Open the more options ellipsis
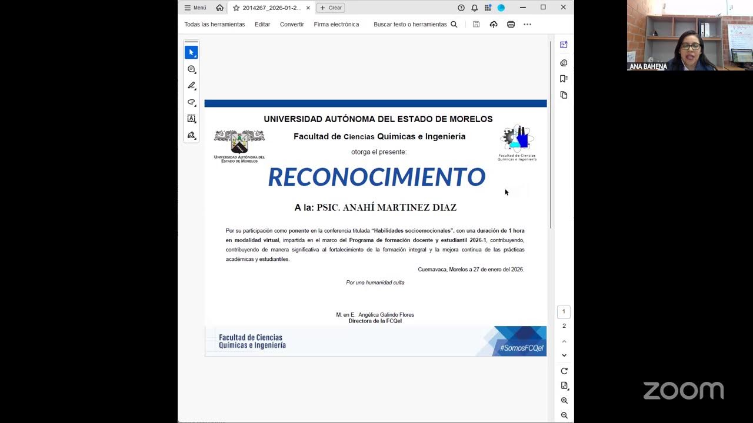The width and height of the screenshot is (753, 423). coord(527,24)
